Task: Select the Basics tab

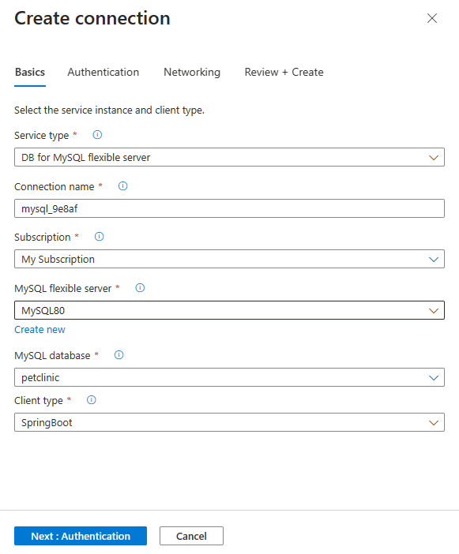Action: tap(30, 72)
